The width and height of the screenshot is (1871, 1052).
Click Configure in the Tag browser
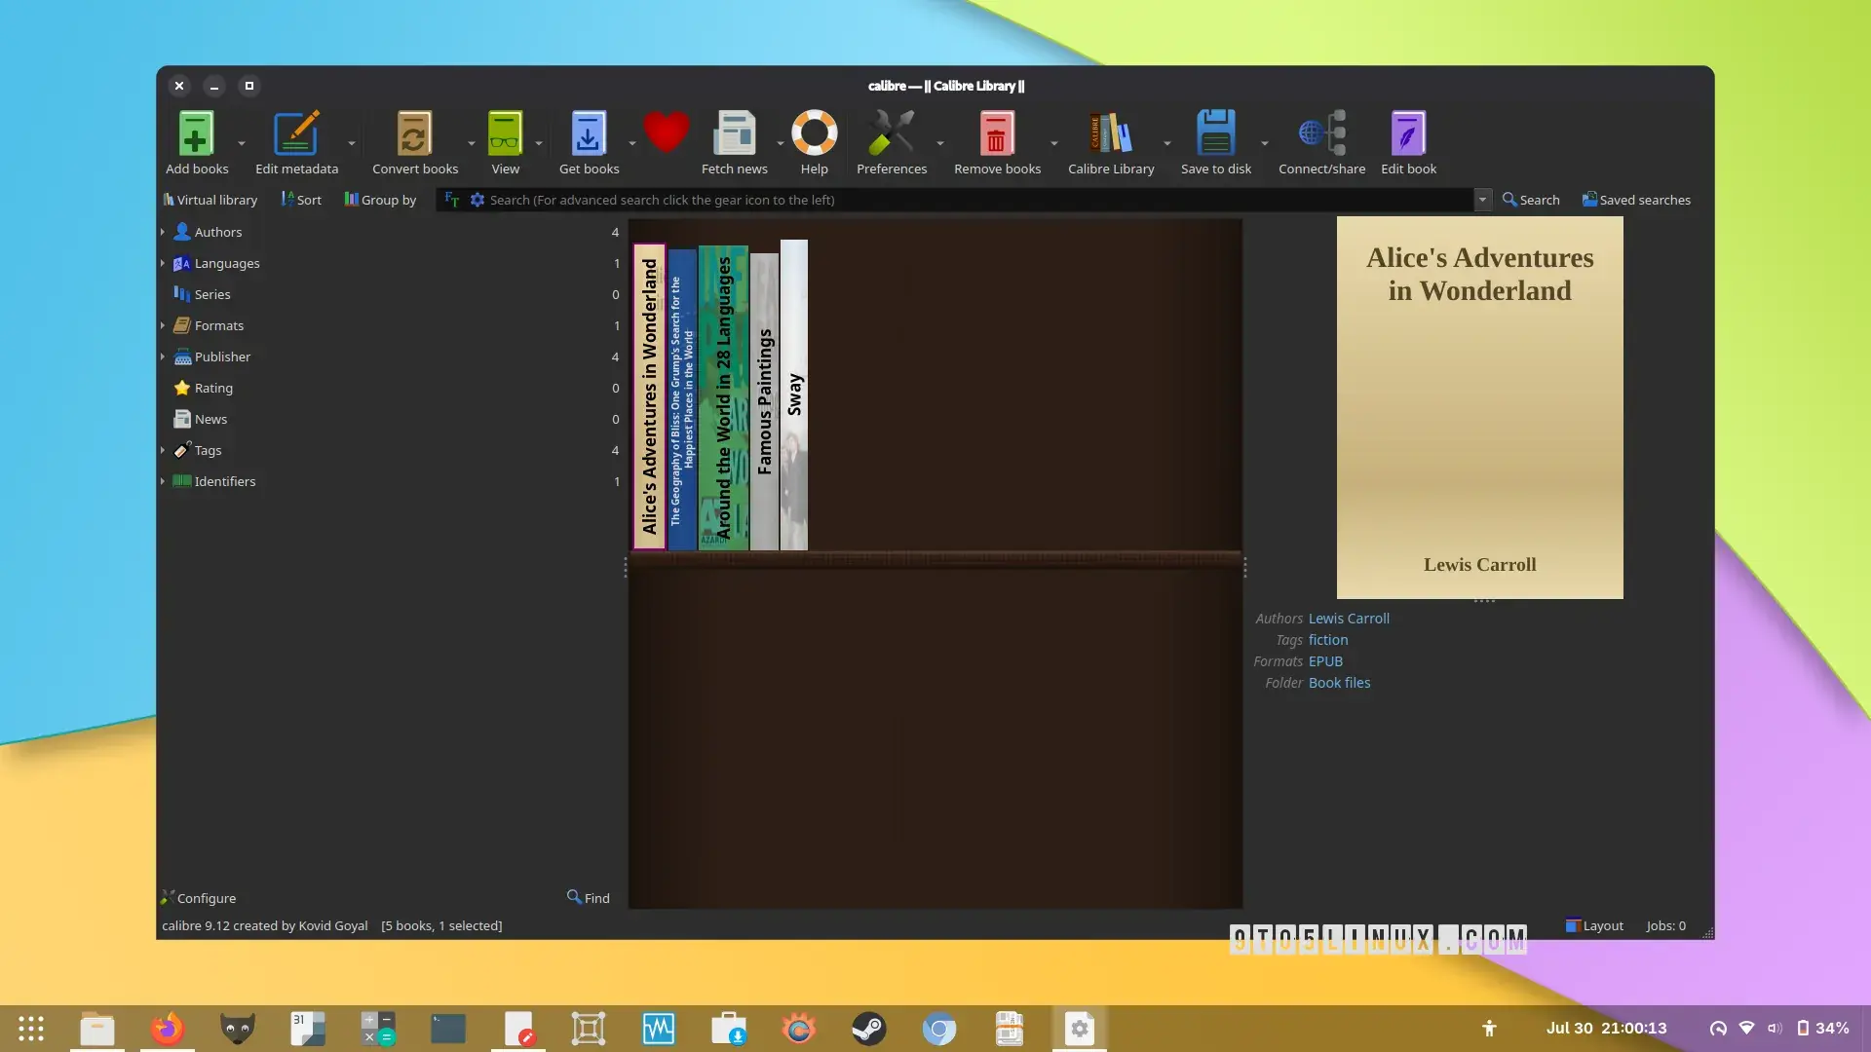coord(199,898)
